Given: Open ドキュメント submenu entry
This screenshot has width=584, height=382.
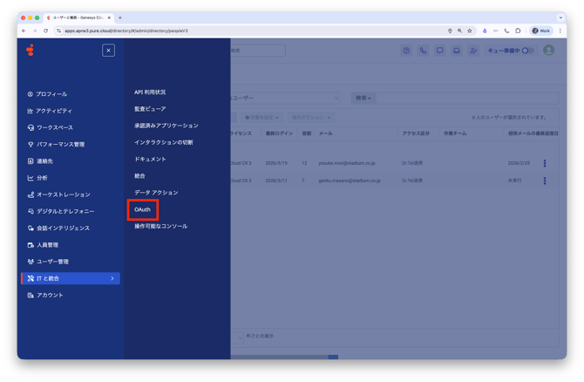Looking at the screenshot, I should 150,159.
